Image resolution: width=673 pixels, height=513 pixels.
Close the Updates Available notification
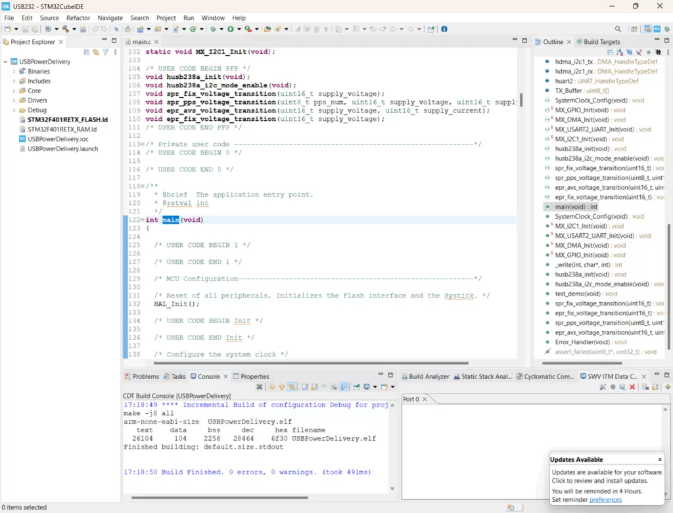click(x=660, y=459)
